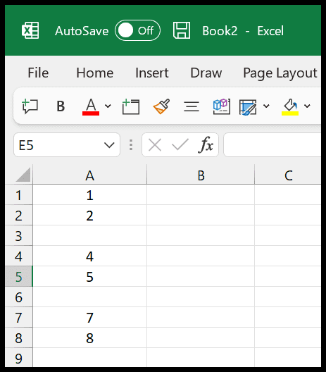
Task: Click the insert new sheet icon
Action: click(x=131, y=106)
